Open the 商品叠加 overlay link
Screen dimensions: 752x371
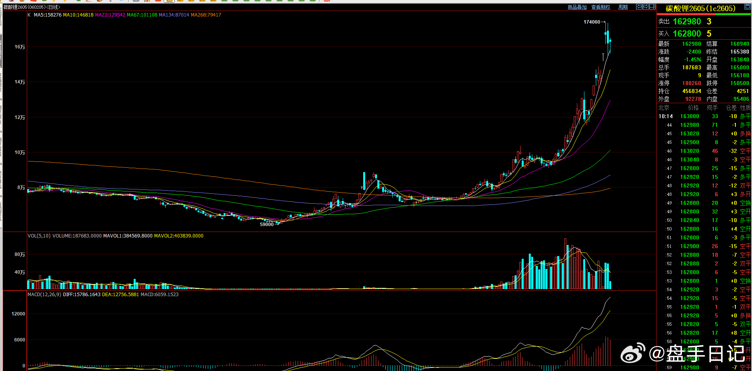point(577,7)
